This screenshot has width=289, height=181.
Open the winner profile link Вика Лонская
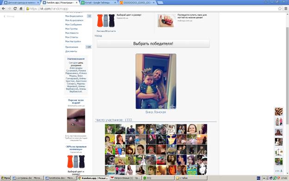pos(156,112)
